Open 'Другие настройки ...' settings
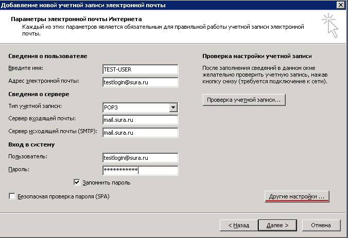Screen dimensions: 348x238 click(x=296, y=196)
